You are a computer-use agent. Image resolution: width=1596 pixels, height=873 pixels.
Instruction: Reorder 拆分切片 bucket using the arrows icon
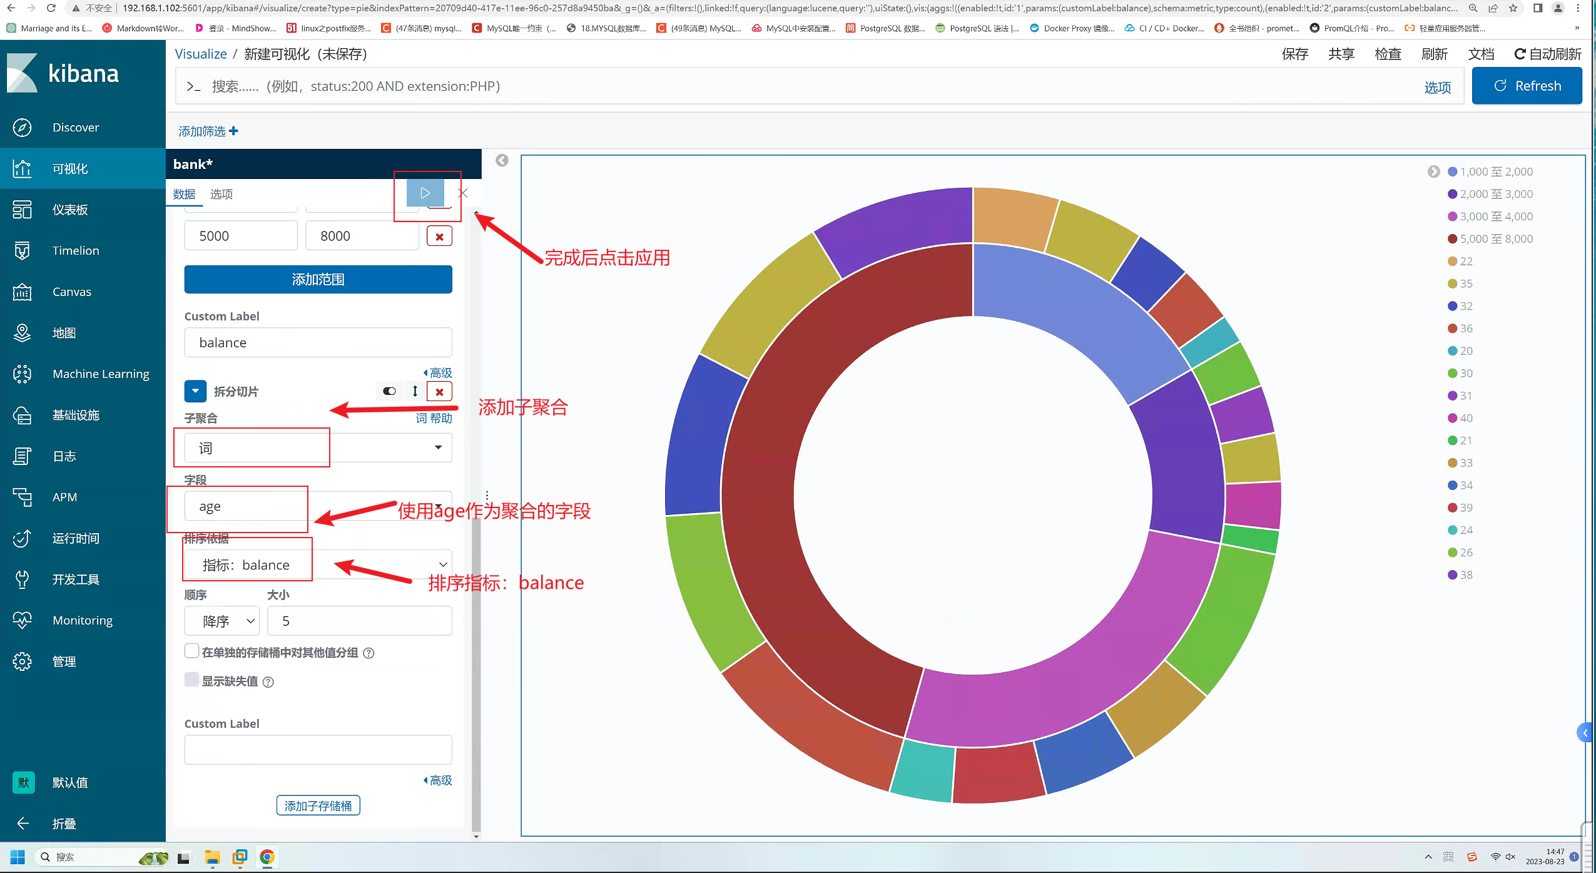(x=415, y=391)
